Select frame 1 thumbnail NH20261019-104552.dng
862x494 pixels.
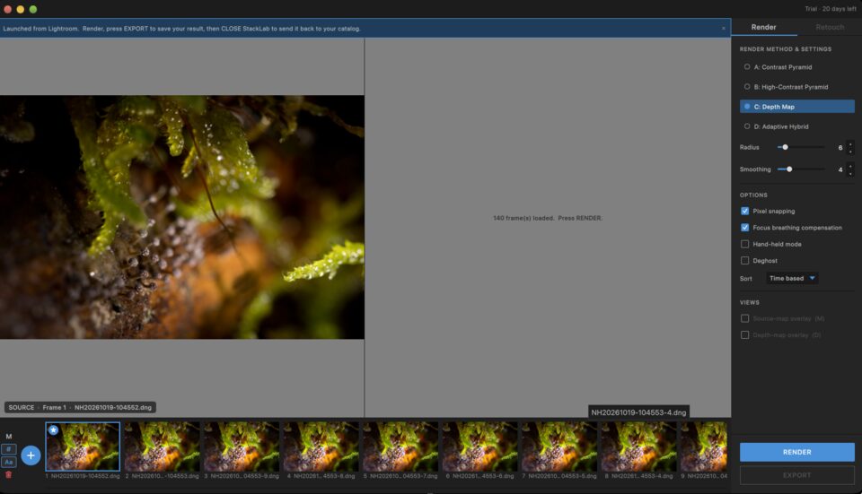click(x=83, y=446)
